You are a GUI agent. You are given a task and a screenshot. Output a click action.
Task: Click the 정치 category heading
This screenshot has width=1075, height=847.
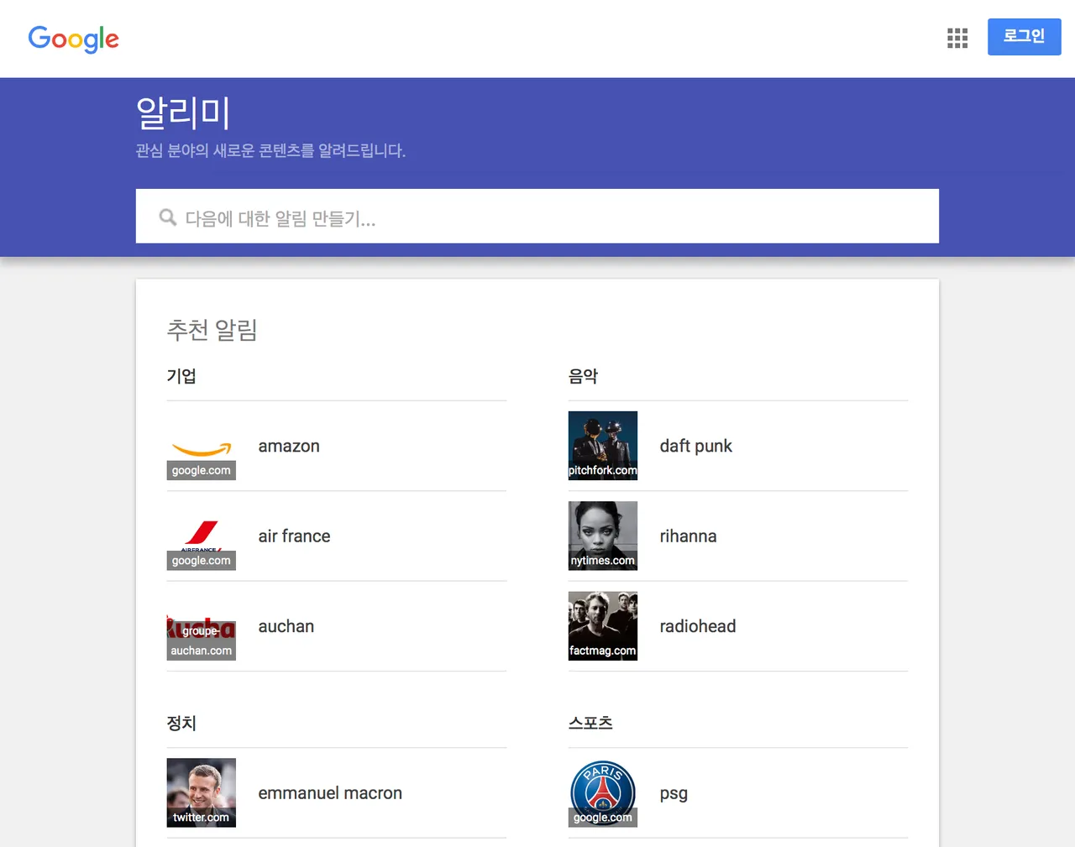point(181,723)
